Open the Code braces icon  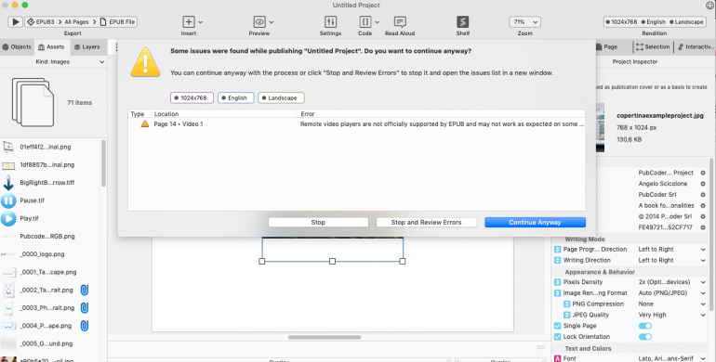pos(365,22)
